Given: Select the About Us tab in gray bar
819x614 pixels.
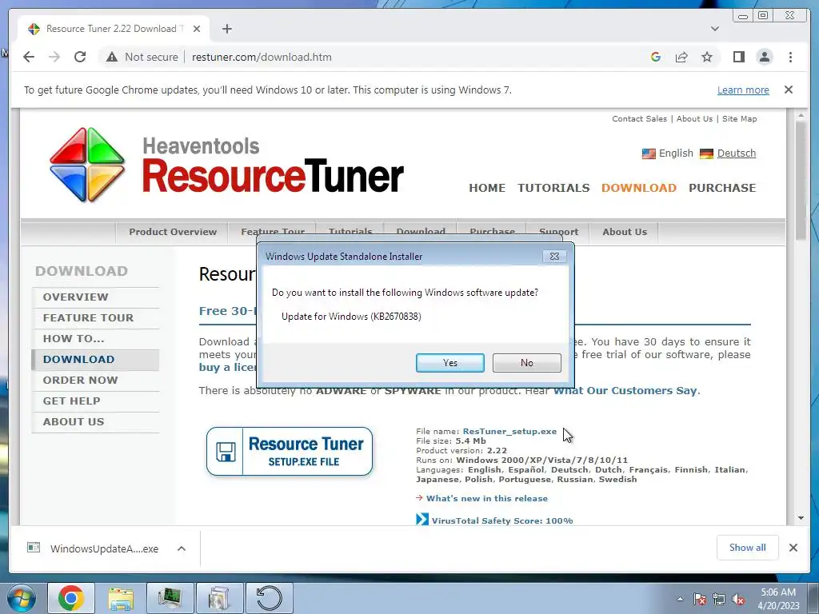Looking at the screenshot, I should tap(624, 232).
